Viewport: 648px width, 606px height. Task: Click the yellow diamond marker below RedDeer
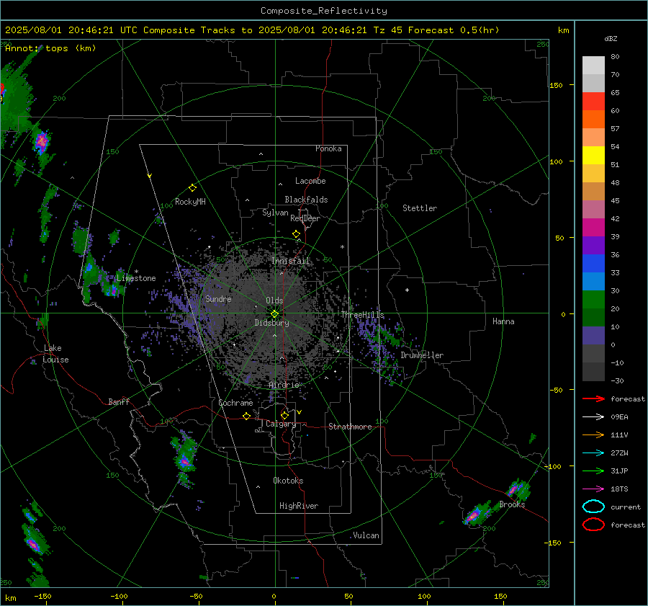pos(296,234)
